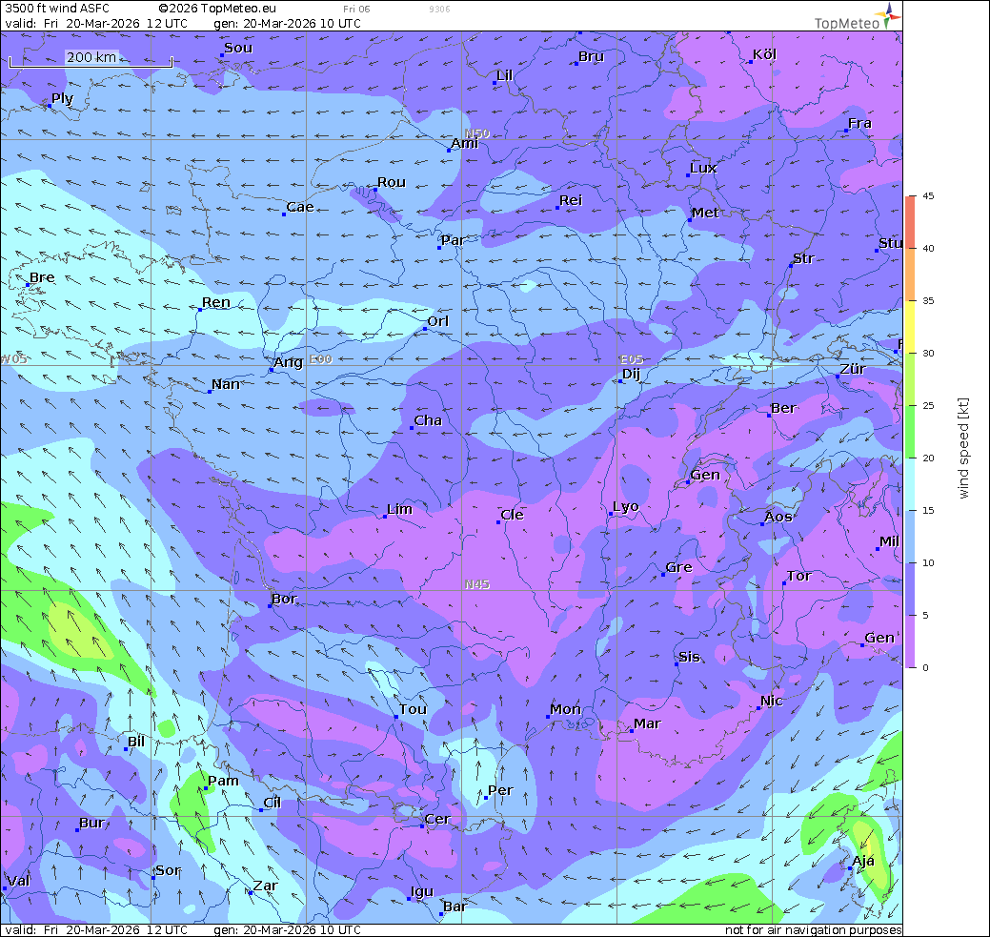
Task: Click the Paris city marker
Action: 440,247
